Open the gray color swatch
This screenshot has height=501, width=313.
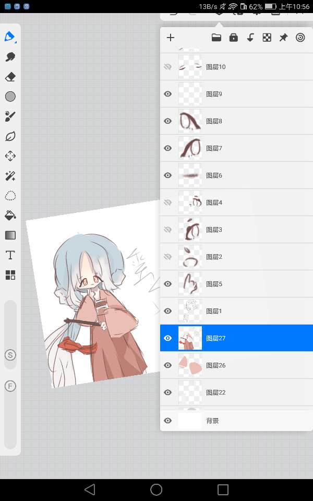click(10, 97)
